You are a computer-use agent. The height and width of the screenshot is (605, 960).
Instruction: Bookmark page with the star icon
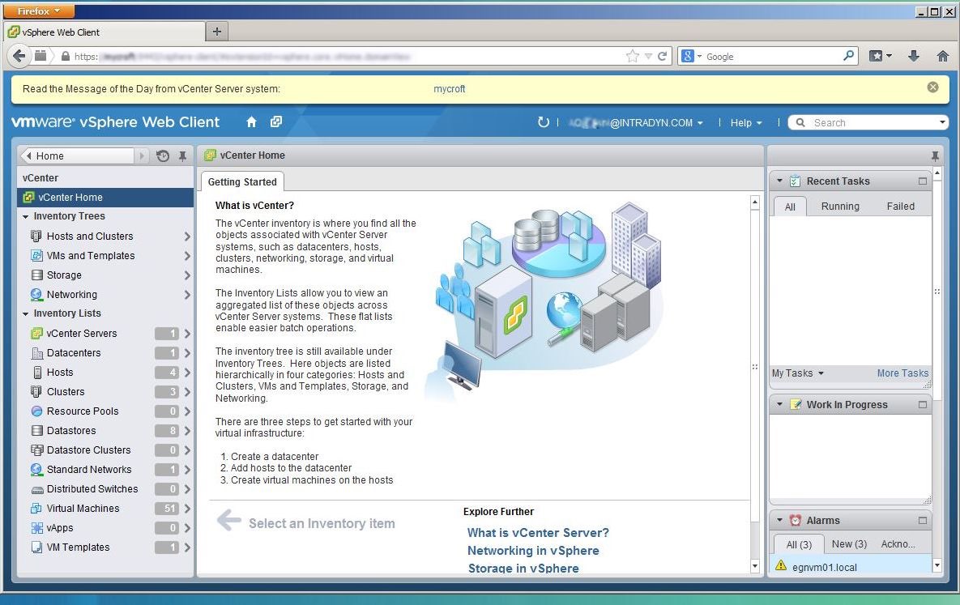pos(633,57)
